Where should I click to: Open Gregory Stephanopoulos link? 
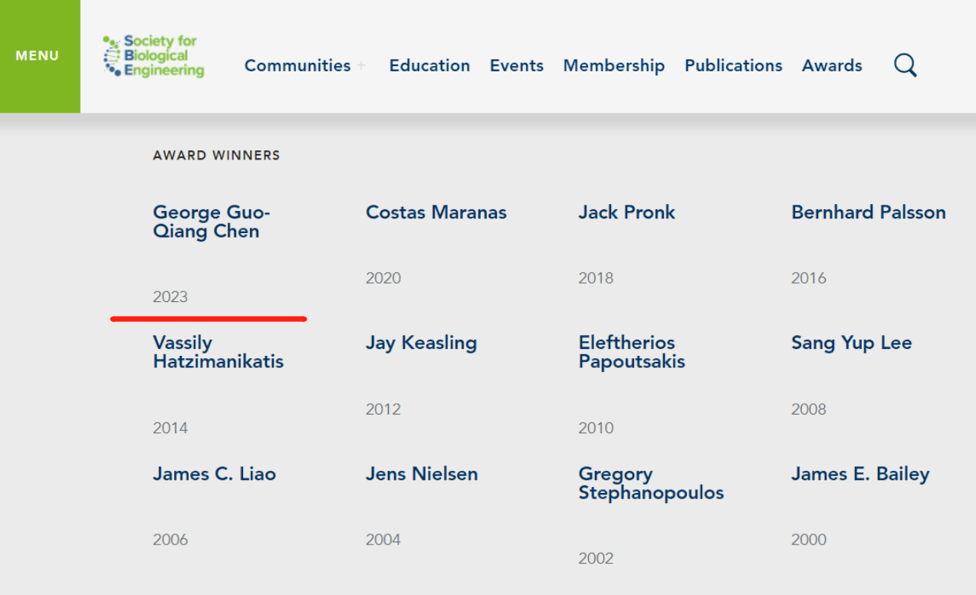pyautogui.click(x=652, y=483)
